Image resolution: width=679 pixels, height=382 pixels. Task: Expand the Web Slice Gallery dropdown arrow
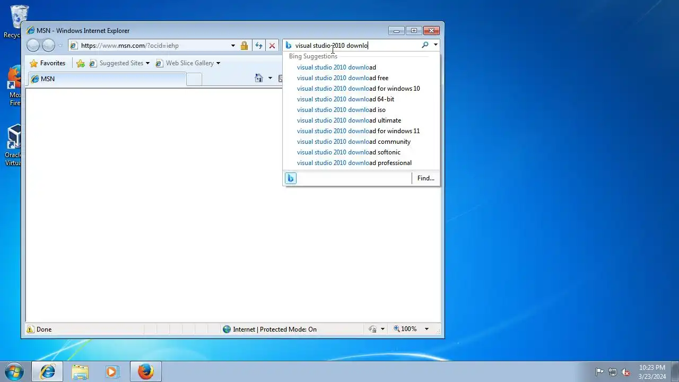pyautogui.click(x=218, y=63)
